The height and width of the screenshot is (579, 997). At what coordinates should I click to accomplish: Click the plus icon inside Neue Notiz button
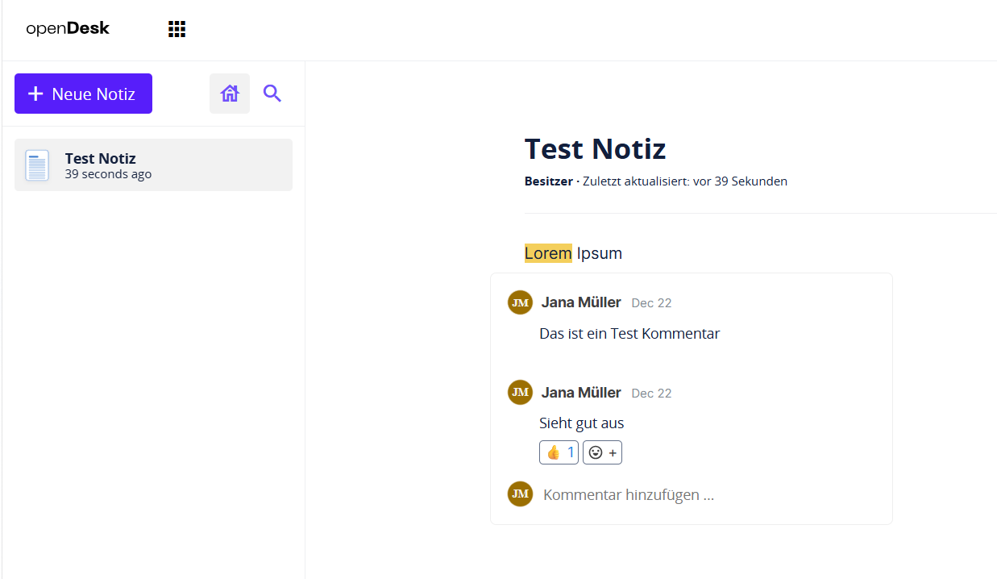[35, 93]
